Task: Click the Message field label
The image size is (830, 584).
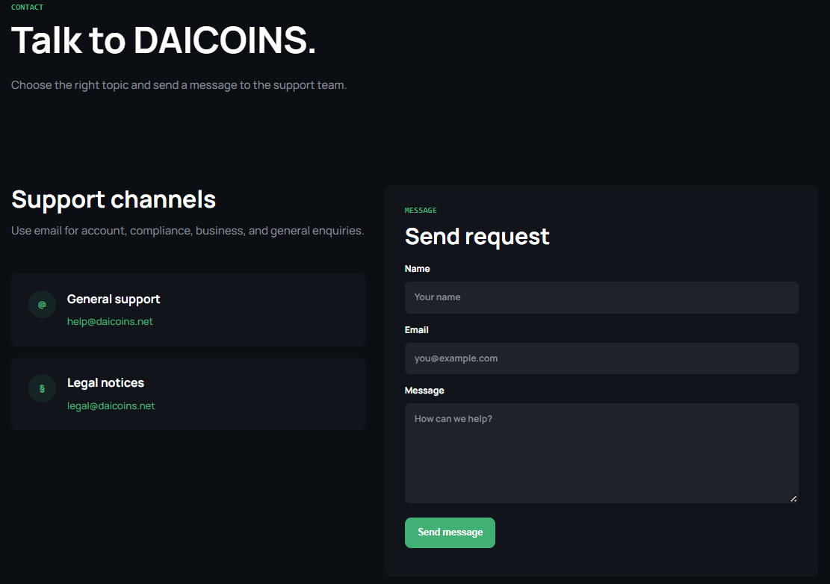Action: (424, 391)
